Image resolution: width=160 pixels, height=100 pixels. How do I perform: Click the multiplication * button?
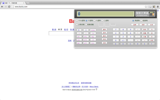[137, 33]
